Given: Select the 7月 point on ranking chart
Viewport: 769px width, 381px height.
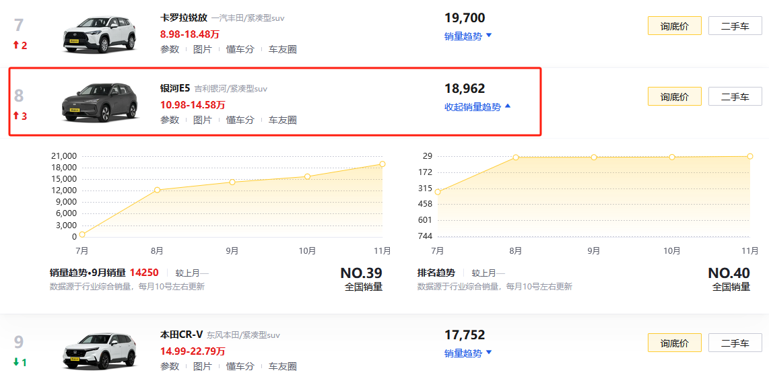Looking at the screenshot, I should tap(438, 192).
